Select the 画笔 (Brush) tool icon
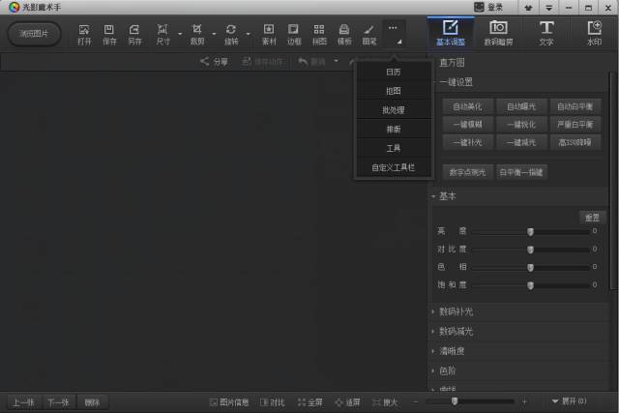Viewport: 619px width, 413px height. click(x=369, y=33)
